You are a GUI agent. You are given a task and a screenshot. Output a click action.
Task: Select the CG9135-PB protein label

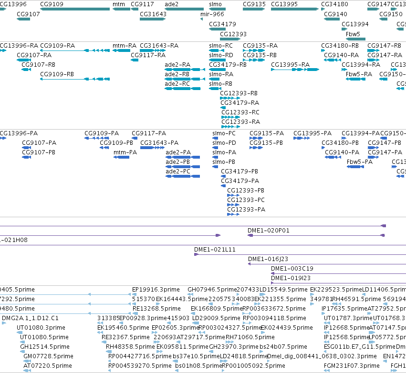tap(266, 143)
